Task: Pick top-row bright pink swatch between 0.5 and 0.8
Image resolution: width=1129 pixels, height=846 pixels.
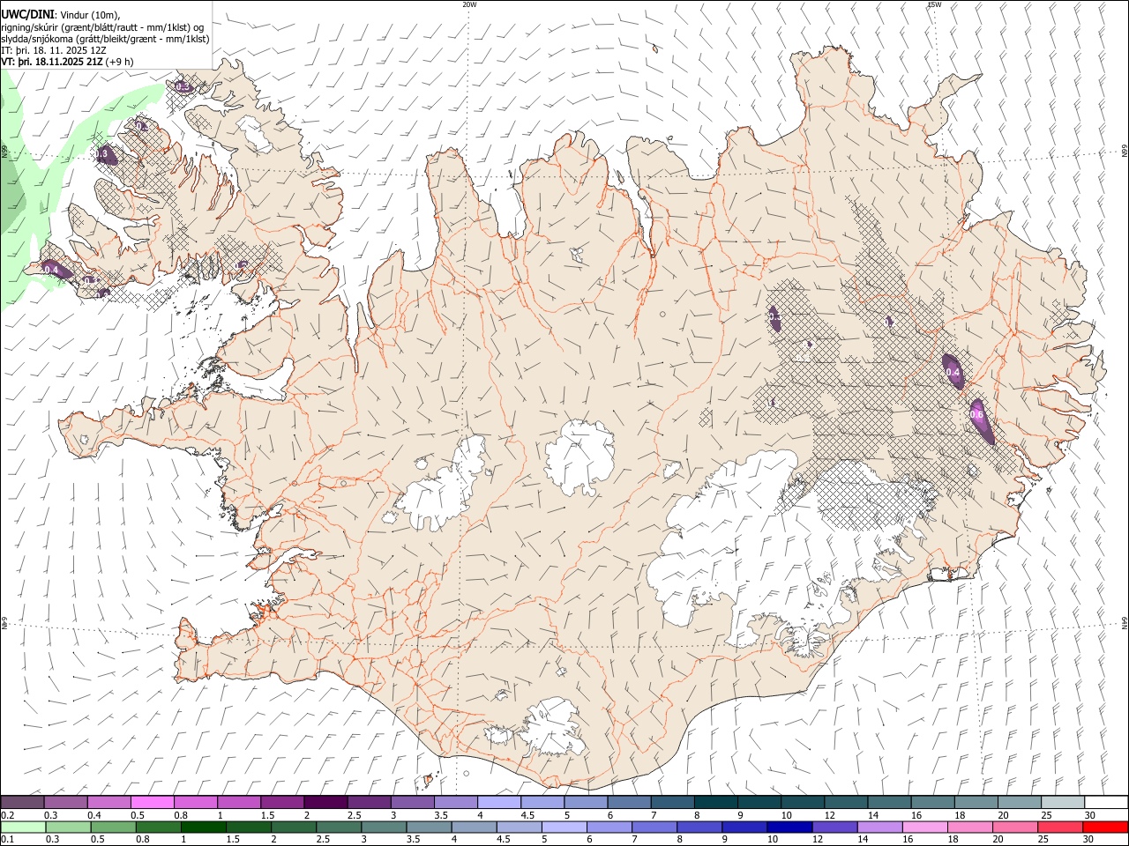Action: tap(153, 803)
